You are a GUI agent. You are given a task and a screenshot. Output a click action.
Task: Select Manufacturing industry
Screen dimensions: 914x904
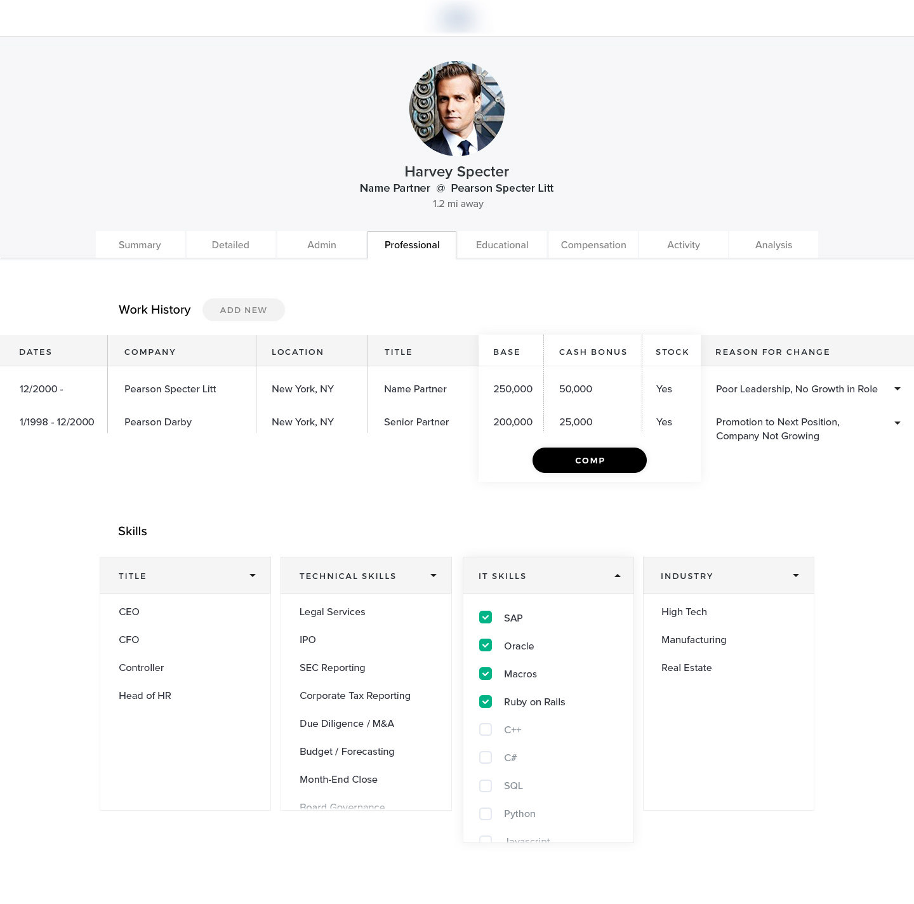[694, 640]
